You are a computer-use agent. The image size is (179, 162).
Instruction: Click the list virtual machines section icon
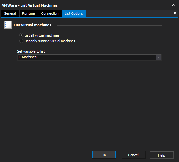[x=8, y=25]
